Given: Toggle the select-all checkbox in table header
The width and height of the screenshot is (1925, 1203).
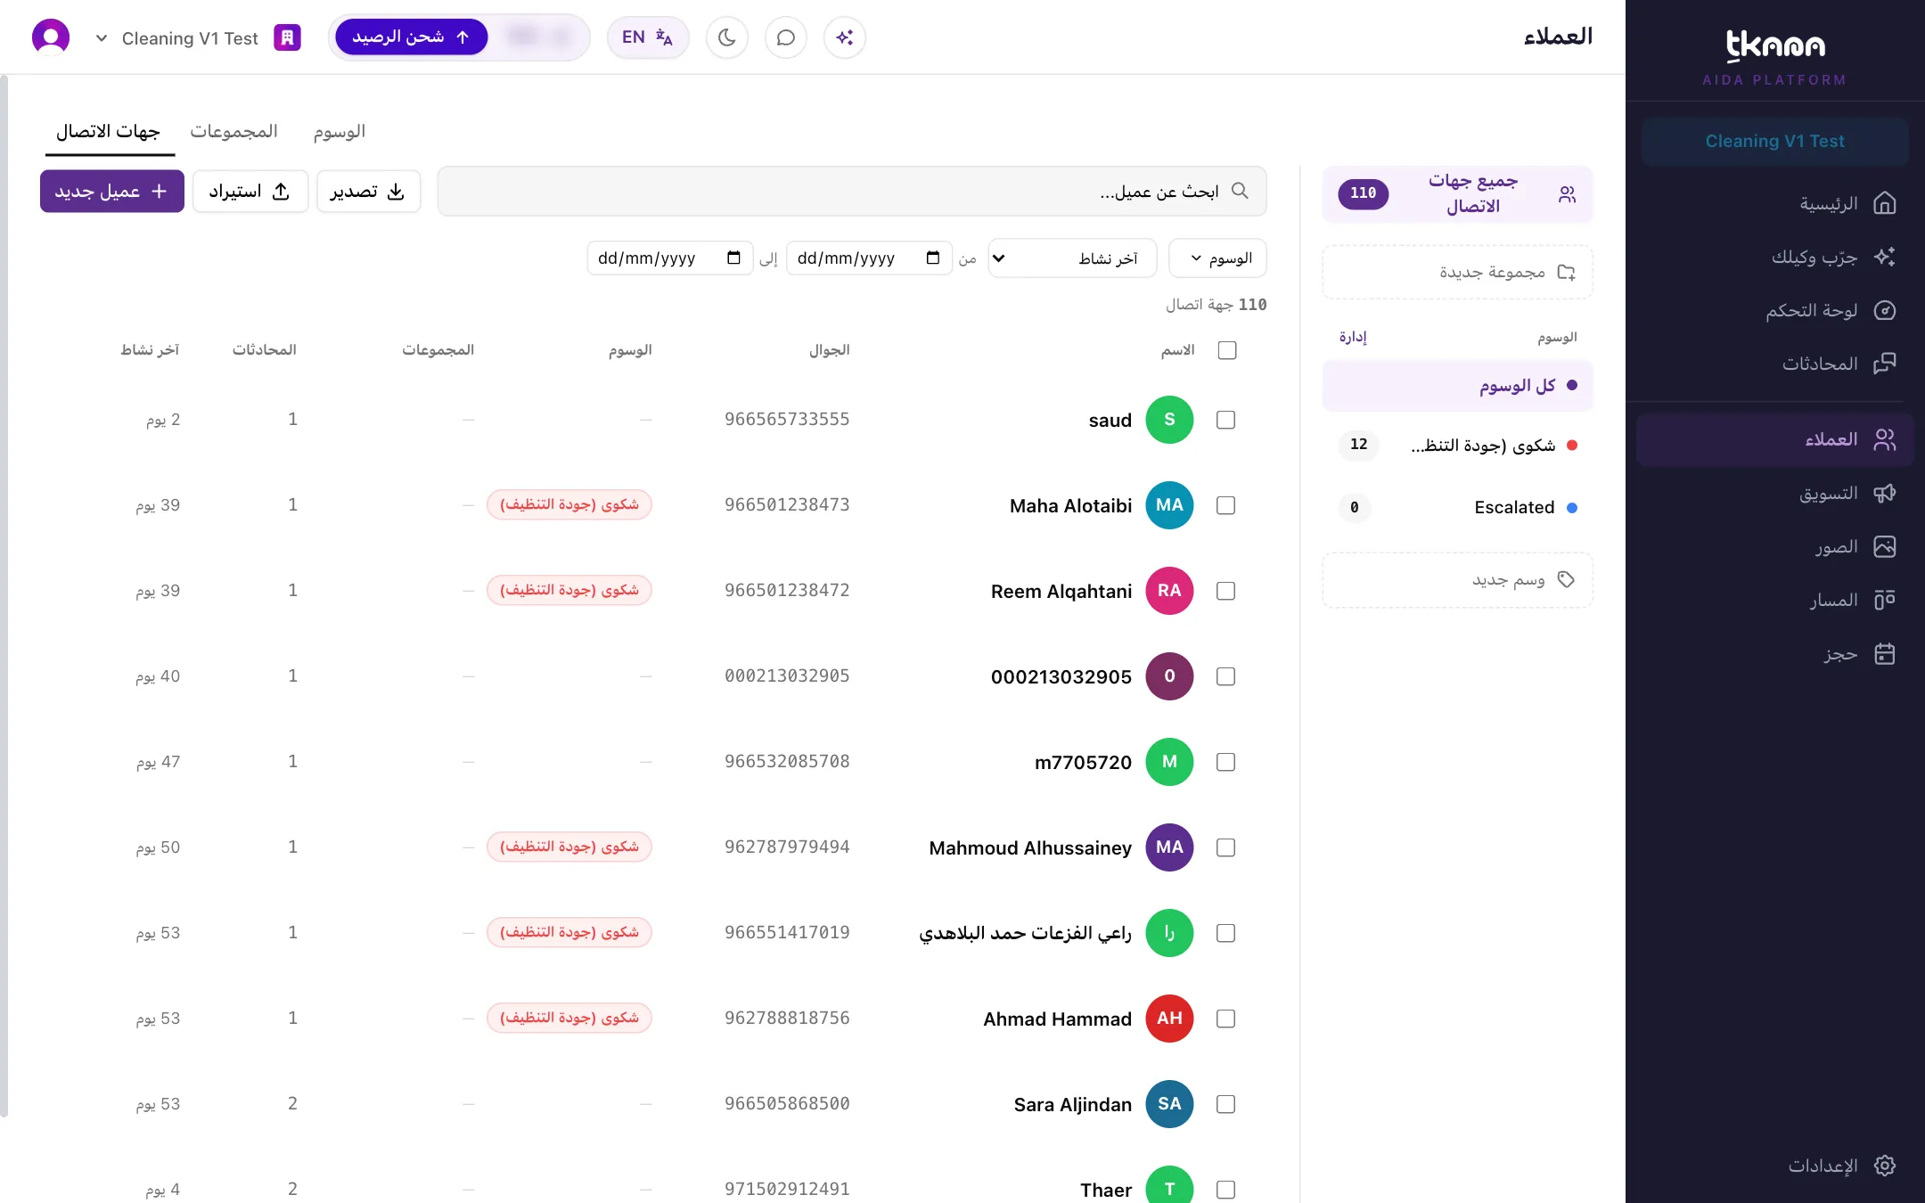Looking at the screenshot, I should [1227, 350].
